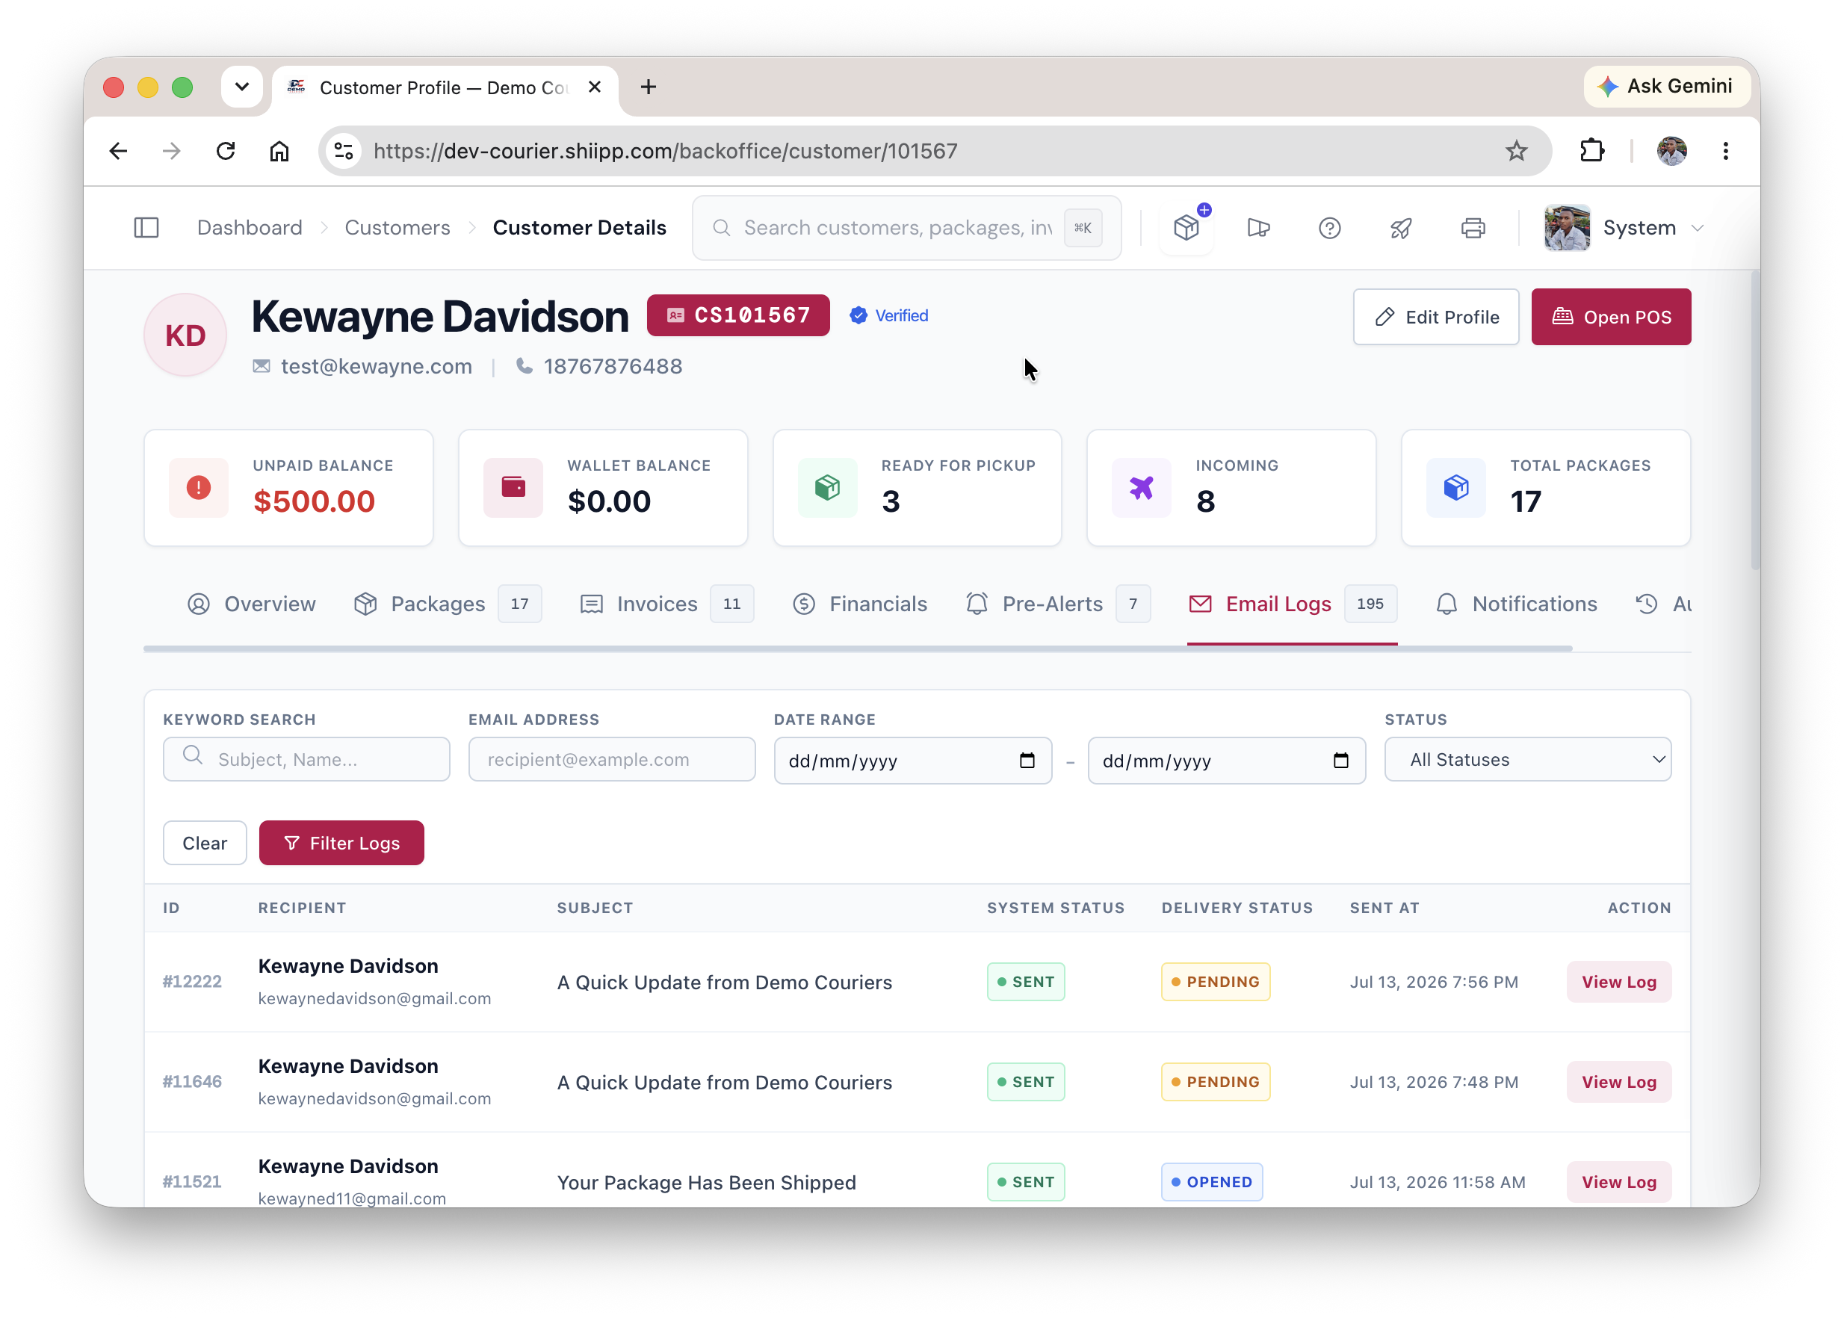Close the Customer Profile browser tab

click(x=595, y=87)
